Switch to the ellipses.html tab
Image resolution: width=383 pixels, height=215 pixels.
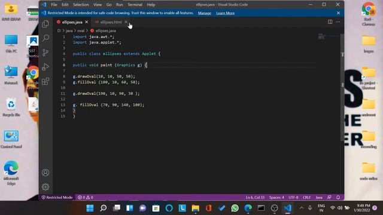(111, 22)
